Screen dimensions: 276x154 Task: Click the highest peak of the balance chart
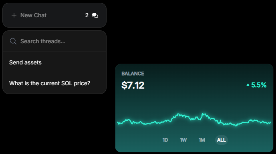203,114
